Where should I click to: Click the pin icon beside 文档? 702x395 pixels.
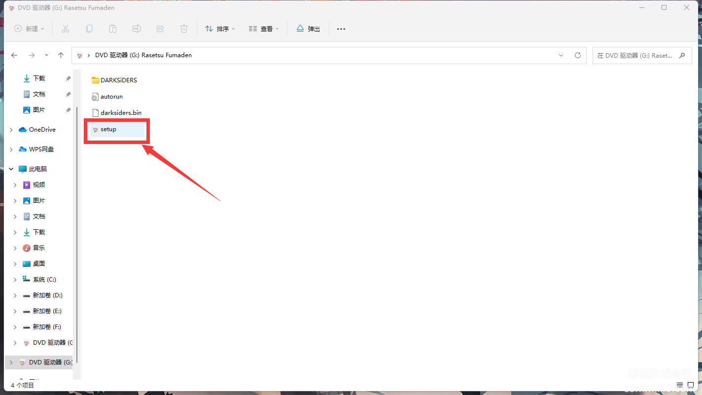pyautogui.click(x=68, y=95)
